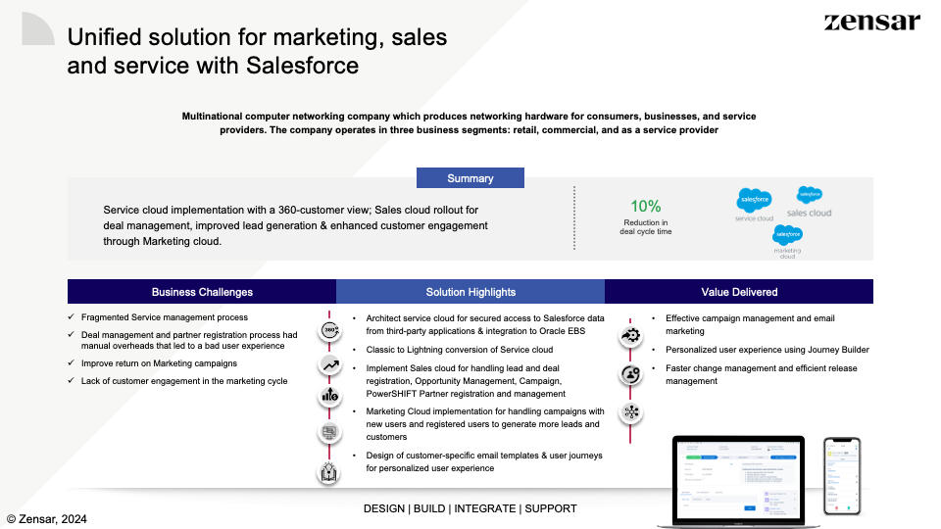The image size is (941, 529).
Task: Click 'Fragmented Service management process' item
Action: click(165, 317)
